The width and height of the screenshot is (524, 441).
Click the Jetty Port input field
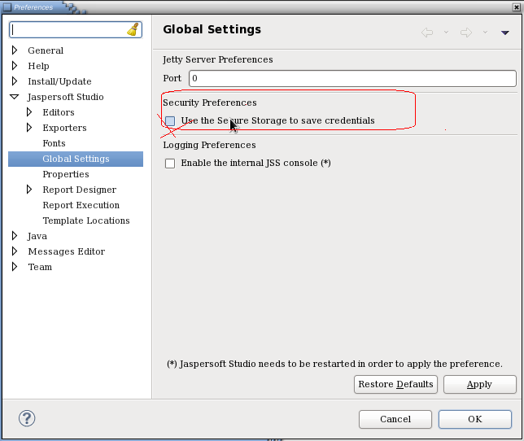[352, 78]
